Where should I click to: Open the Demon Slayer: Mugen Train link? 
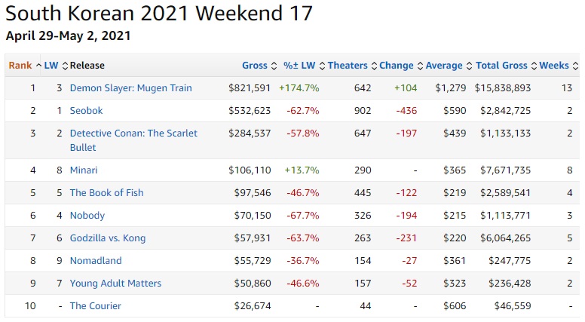130,88
